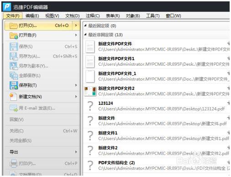Choose 关闭全部(S) in the file menu
Screen dimensions: 231x177
[42, 141]
